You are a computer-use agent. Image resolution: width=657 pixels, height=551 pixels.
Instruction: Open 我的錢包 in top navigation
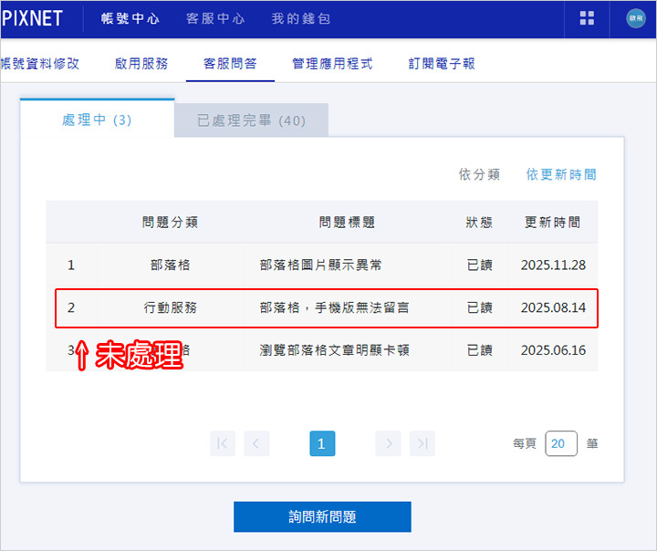301,18
